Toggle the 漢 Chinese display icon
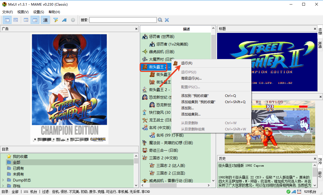The image size is (323, 195). [x=45, y=20]
